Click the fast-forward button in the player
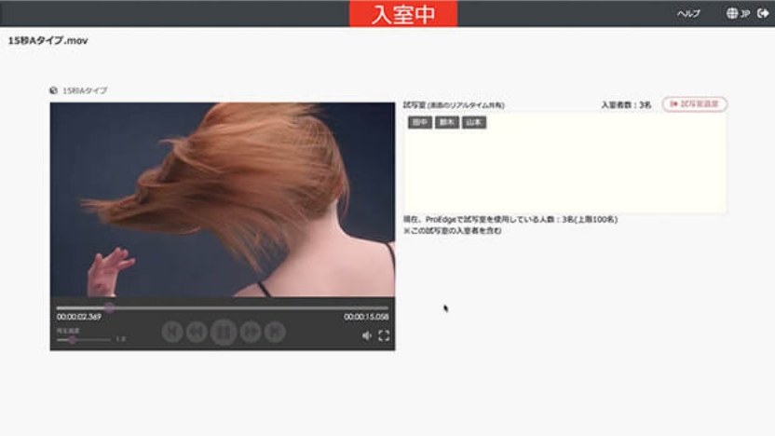 tap(250, 332)
